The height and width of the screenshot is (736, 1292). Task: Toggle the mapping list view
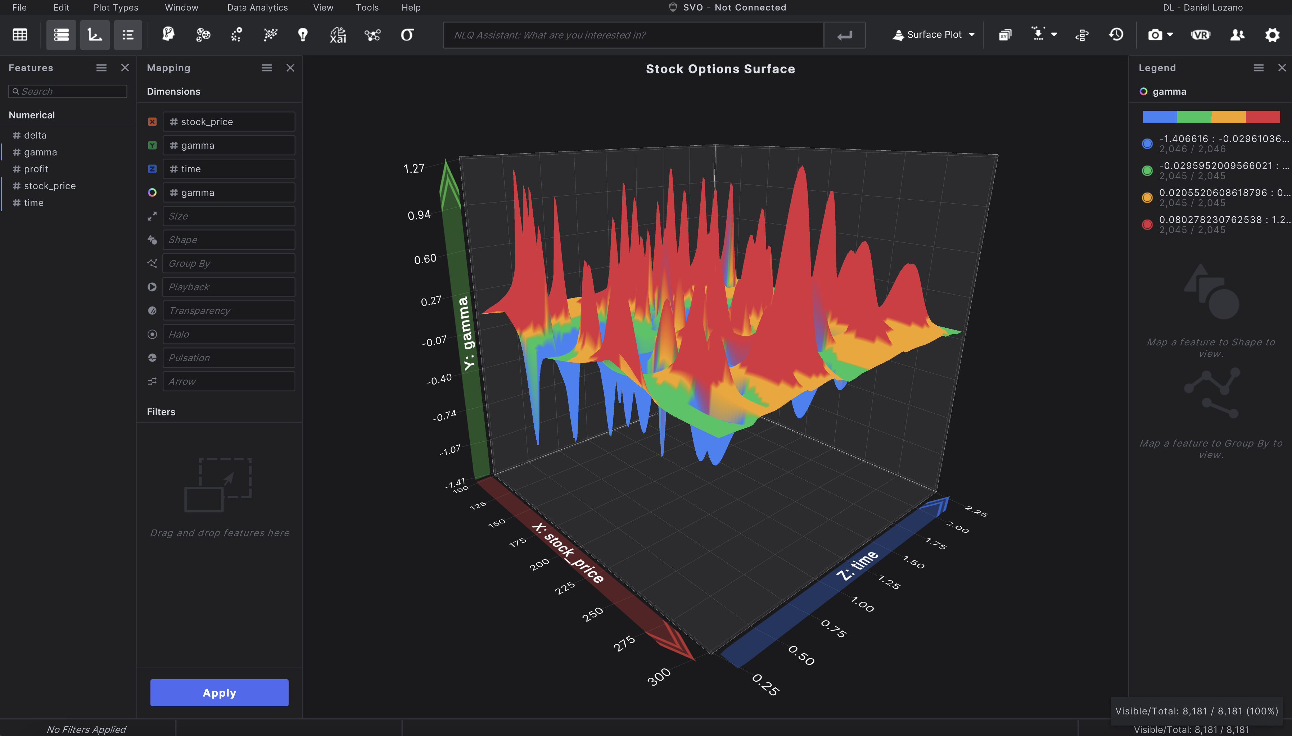[128, 35]
